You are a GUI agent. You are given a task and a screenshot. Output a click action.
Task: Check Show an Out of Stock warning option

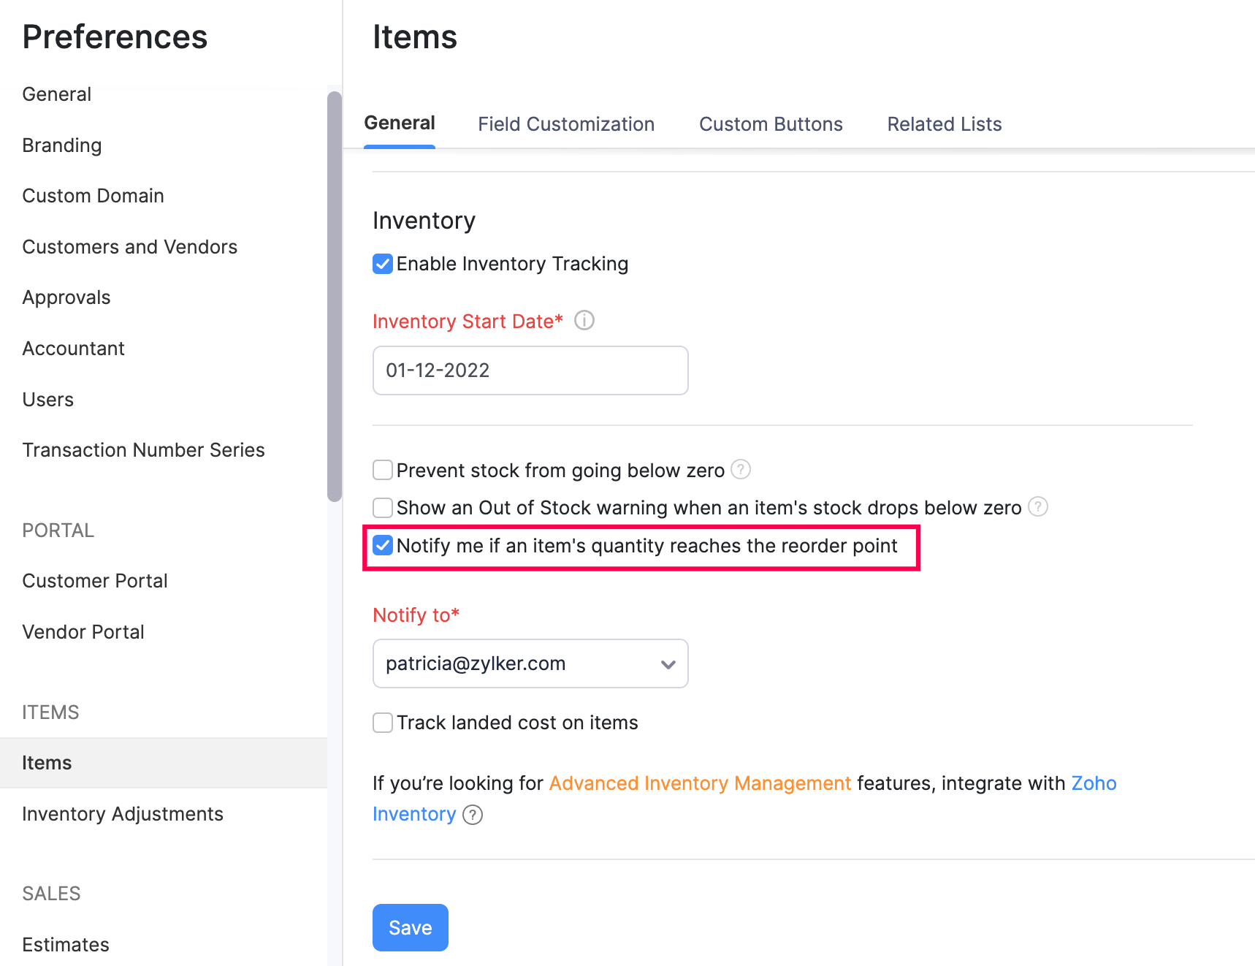[382, 507]
